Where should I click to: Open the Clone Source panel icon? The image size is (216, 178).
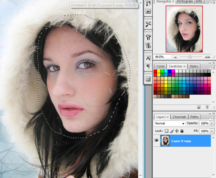pos(148,46)
